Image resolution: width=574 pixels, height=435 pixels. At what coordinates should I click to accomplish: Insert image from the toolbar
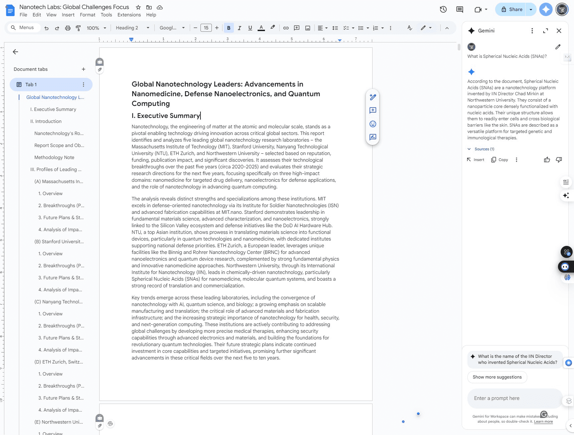tap(308, 28)
